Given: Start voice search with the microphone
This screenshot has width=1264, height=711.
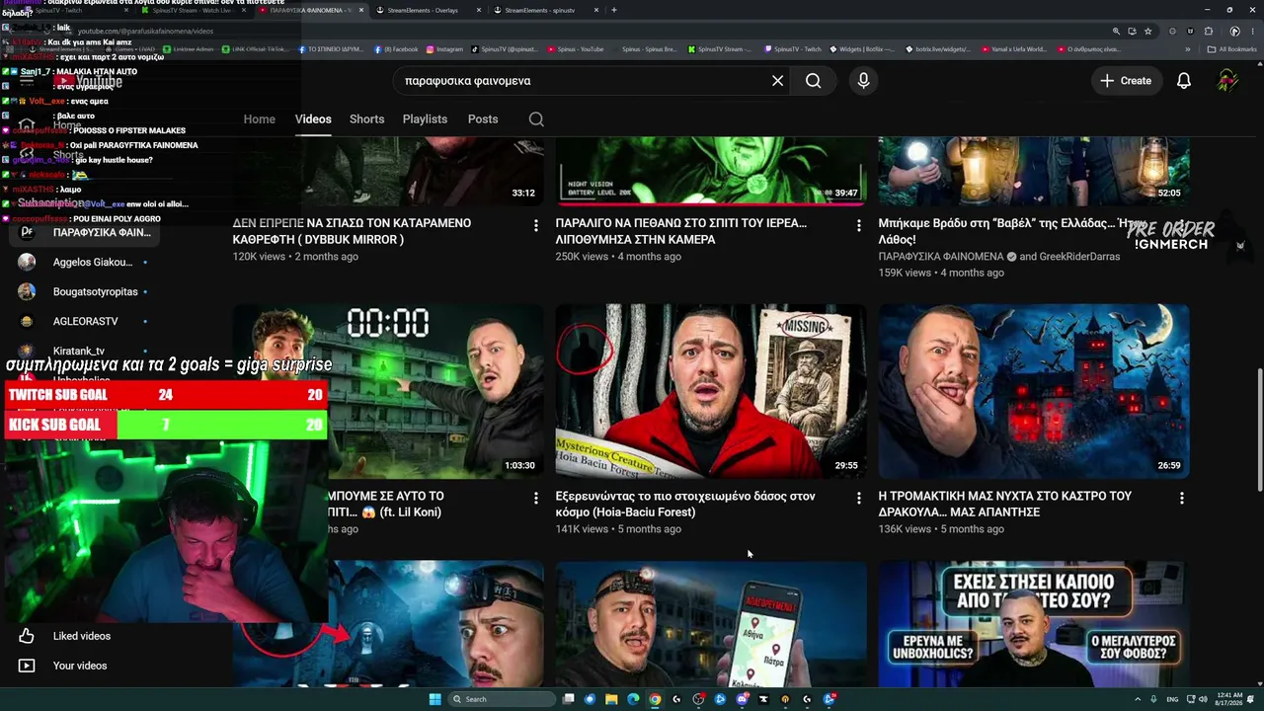Looking at the screenshot, I should (x=863, y=81).
